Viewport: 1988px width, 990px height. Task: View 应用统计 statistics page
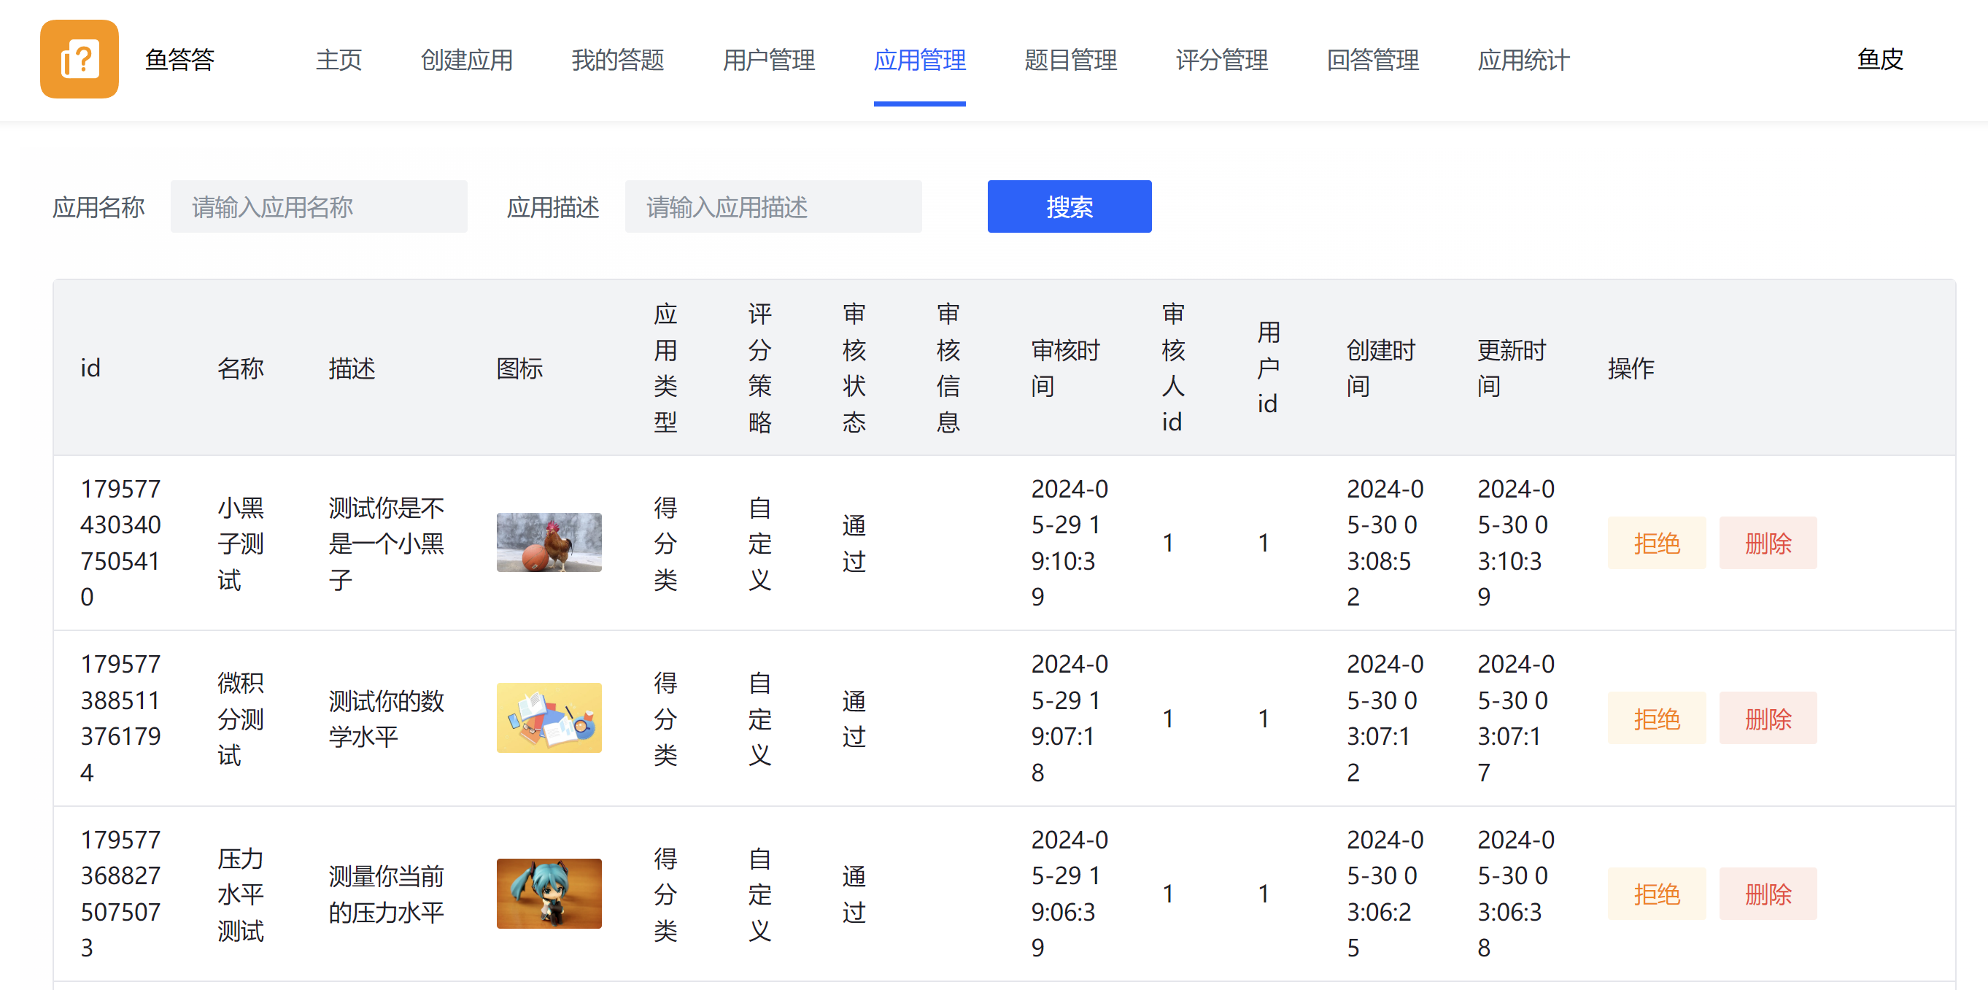point(1523,60)
